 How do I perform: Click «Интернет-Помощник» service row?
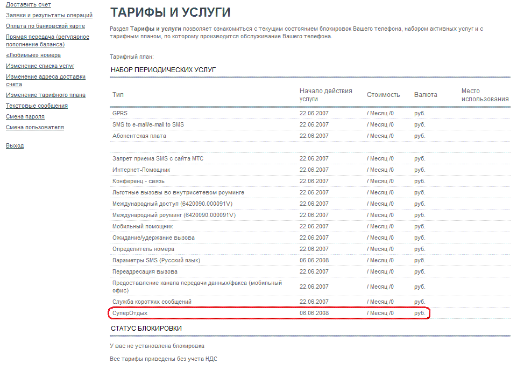141,170
